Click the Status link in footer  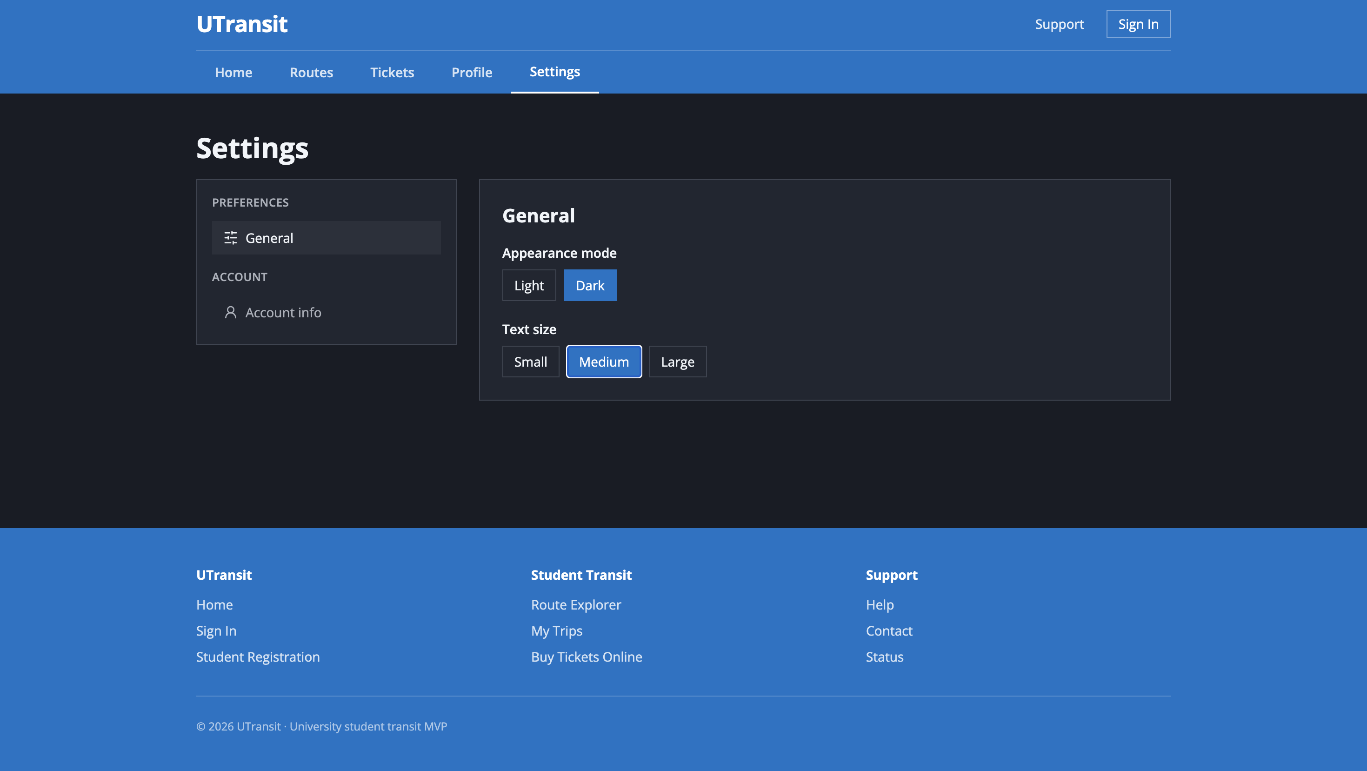[x=884, y=657]
